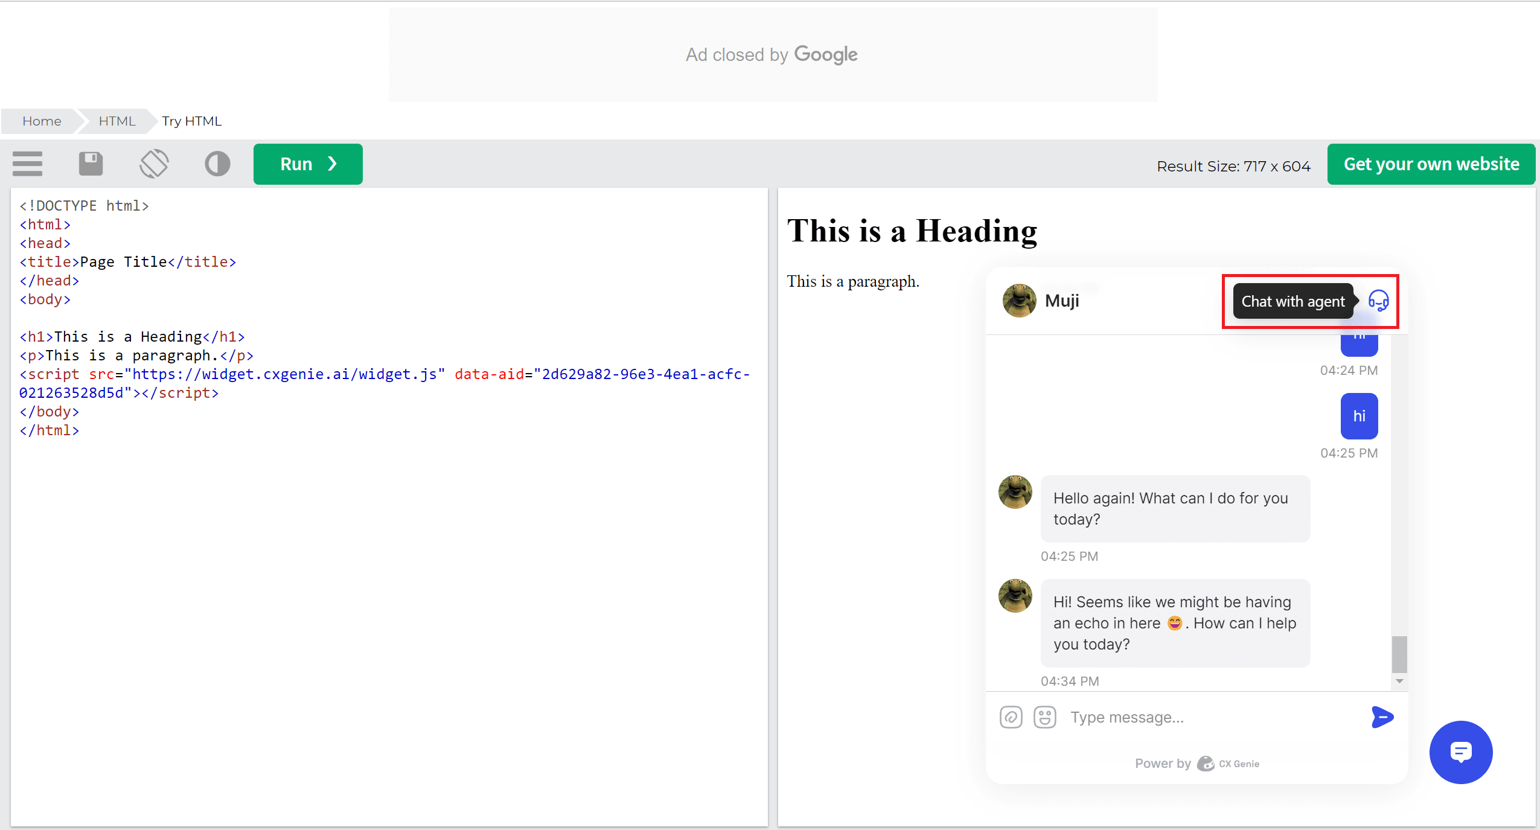Click the chat scrollbar thumb

pos(1399,654)
